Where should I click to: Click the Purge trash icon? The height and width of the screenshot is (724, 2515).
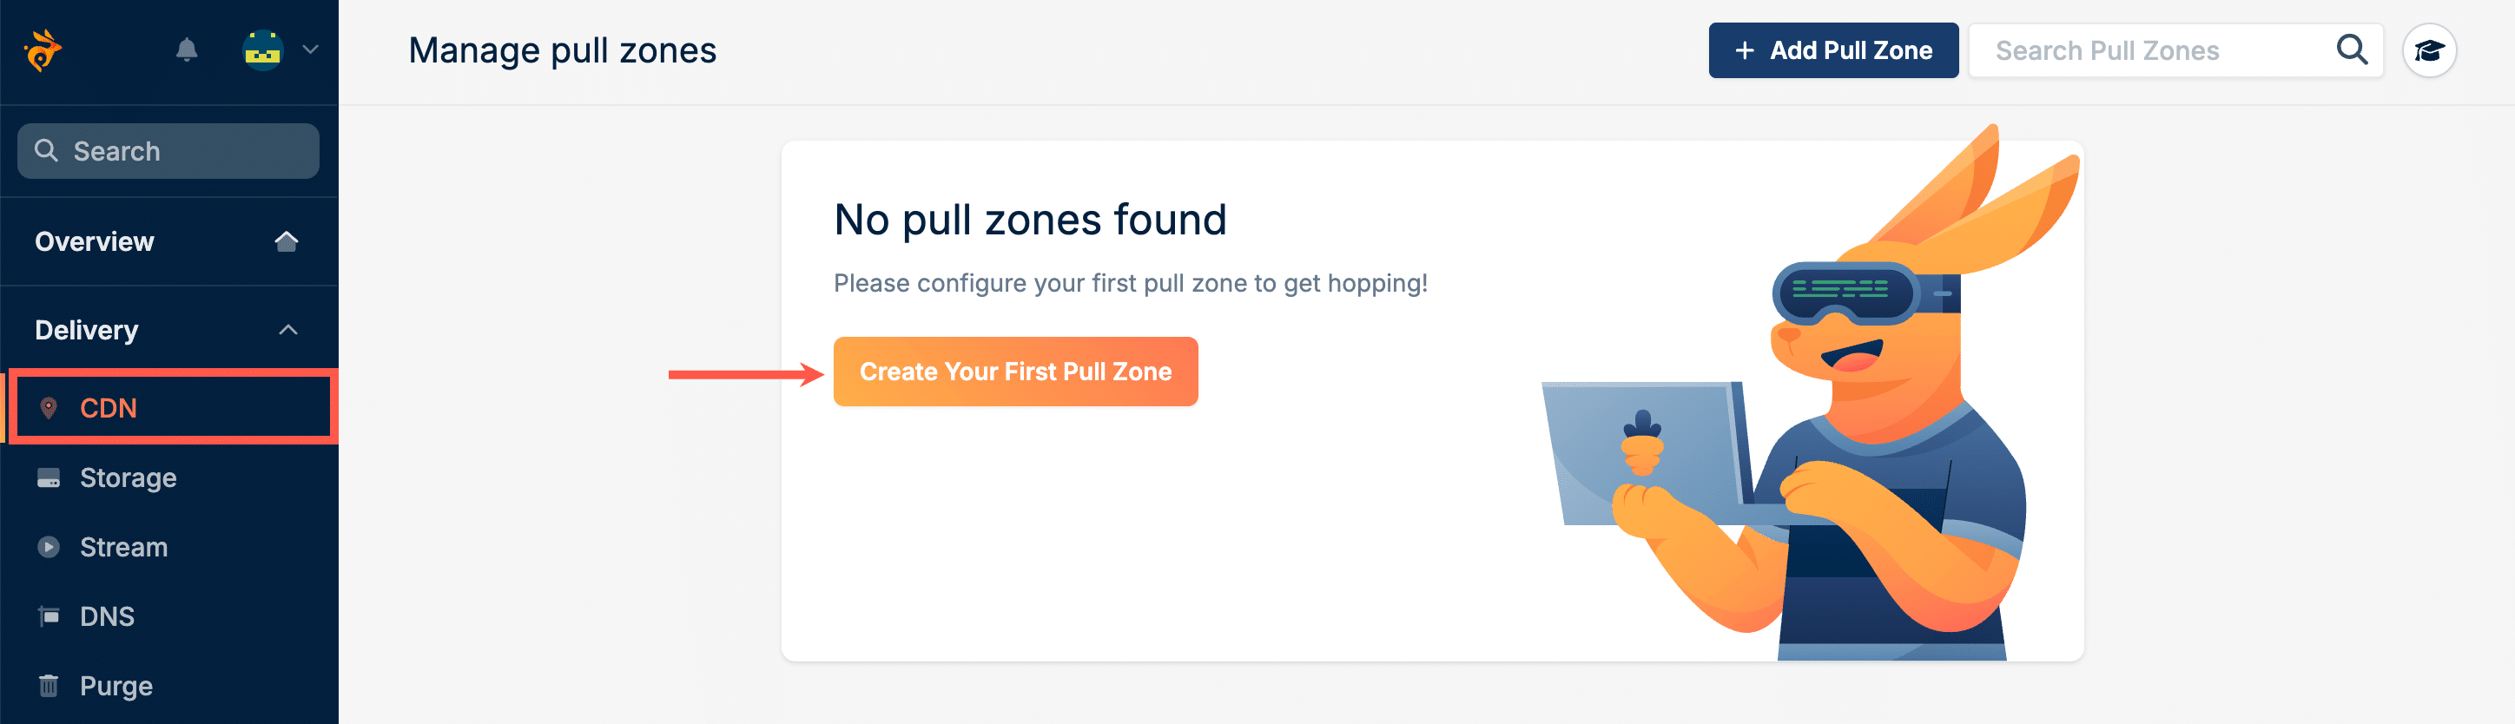point(48,686)
